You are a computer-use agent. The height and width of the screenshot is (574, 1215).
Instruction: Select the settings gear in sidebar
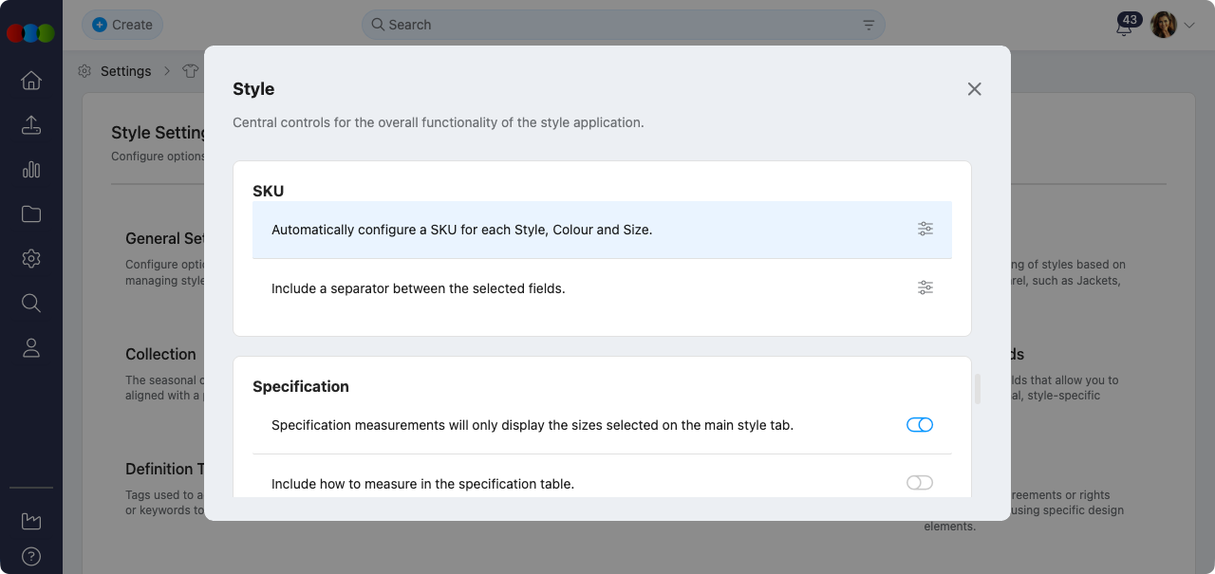pyautogui.click(x=31, y=258)
